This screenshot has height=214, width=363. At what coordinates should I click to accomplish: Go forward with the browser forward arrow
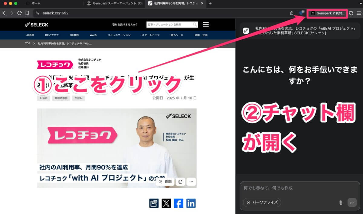click(12, 13)
